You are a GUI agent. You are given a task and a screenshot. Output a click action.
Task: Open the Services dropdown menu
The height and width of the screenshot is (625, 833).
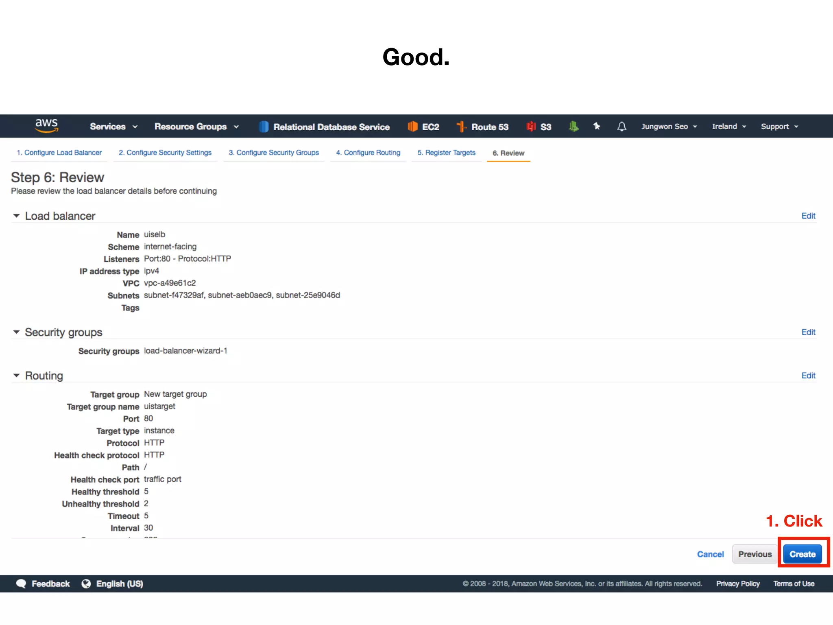click(x=113, y=127)
